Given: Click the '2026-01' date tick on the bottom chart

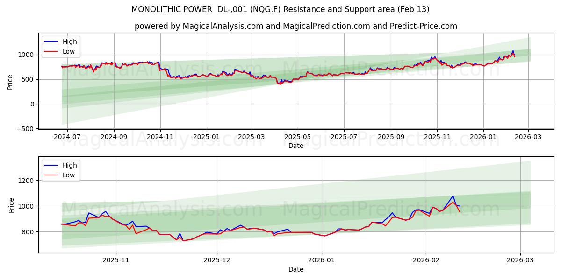Looking at the screenshot, I should click(323, 260).
